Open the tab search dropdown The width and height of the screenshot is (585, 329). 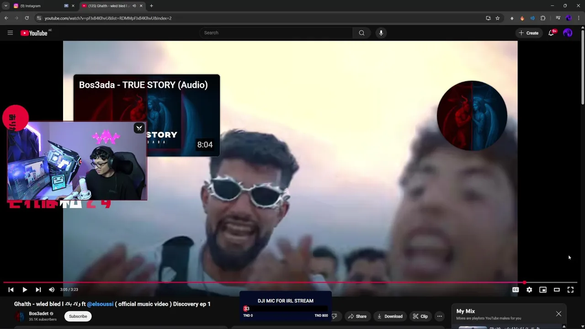click(x=6, y=6)
